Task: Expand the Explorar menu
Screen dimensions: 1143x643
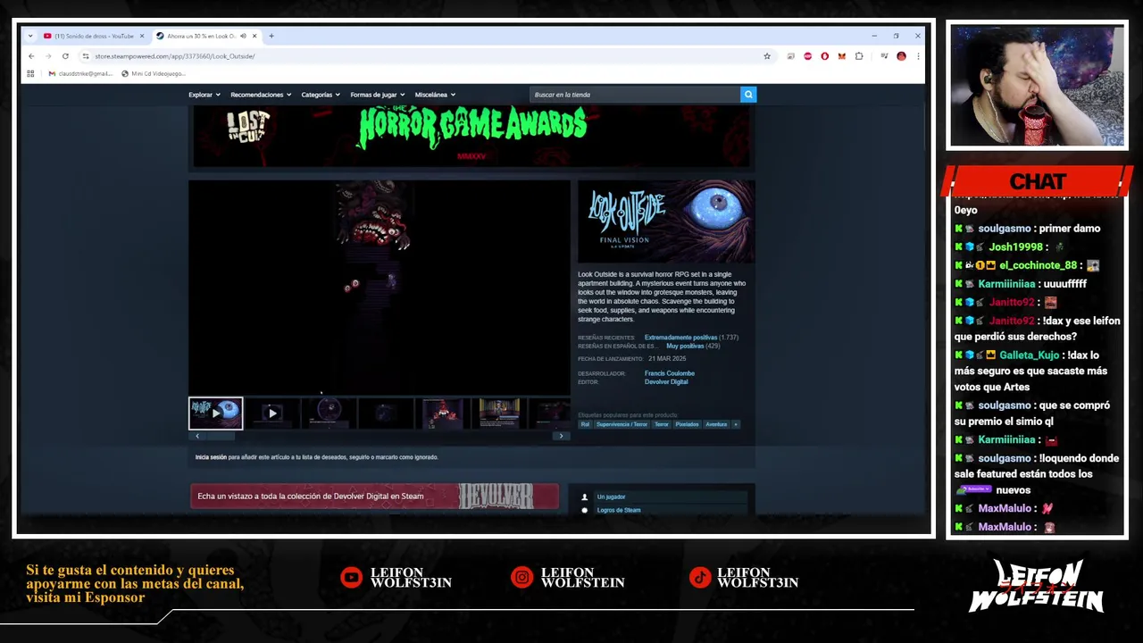Action: pos(204,95)
